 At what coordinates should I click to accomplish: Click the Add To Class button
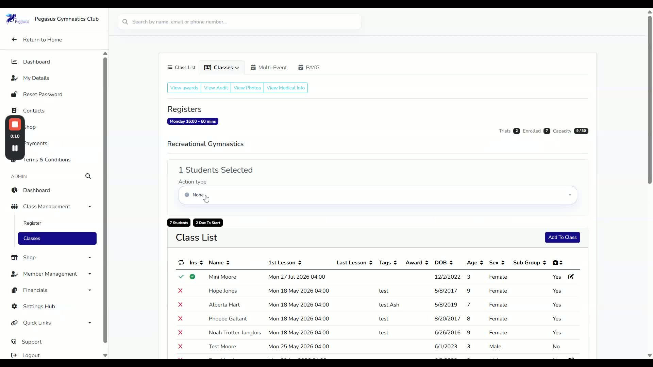(x=562, y=237)
